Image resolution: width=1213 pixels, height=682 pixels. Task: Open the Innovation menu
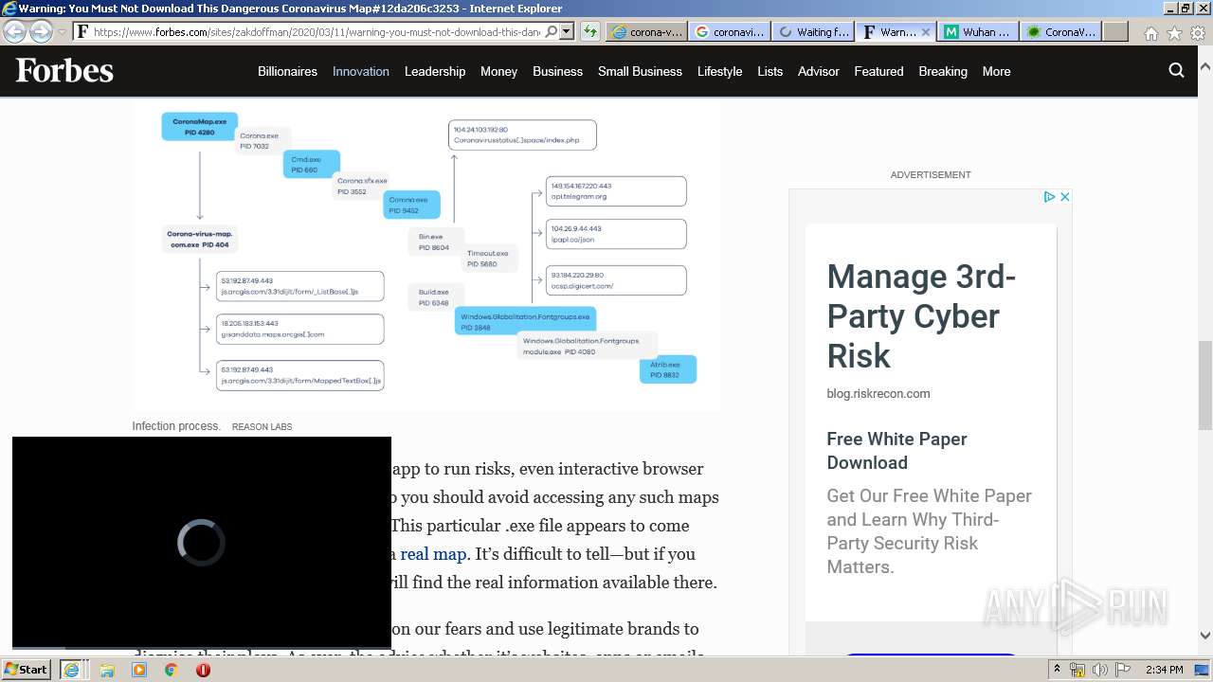point(361,71)
